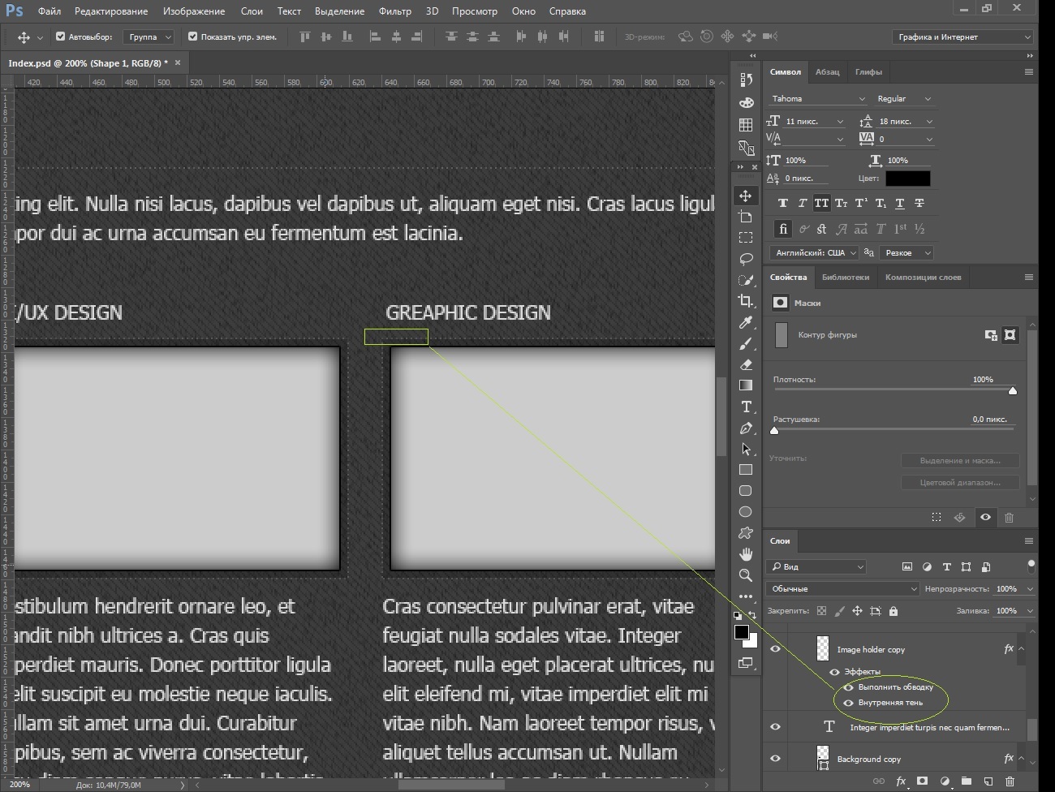Select the Quick Selection tool
Viewport: 1055px width, 792px height.
click(x=746, y=280)
